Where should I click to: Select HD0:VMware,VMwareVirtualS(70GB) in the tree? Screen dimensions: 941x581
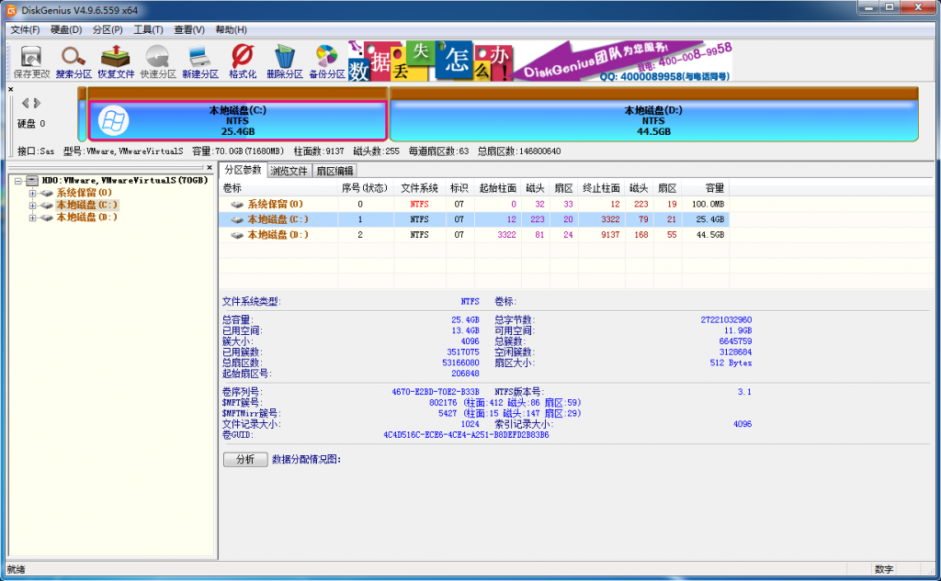click(125, 181)
